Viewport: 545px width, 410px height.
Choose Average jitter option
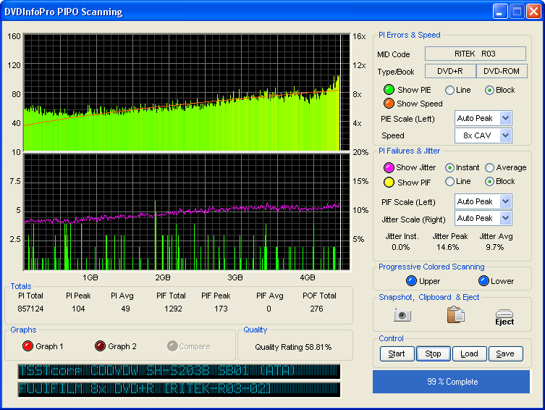489,167
